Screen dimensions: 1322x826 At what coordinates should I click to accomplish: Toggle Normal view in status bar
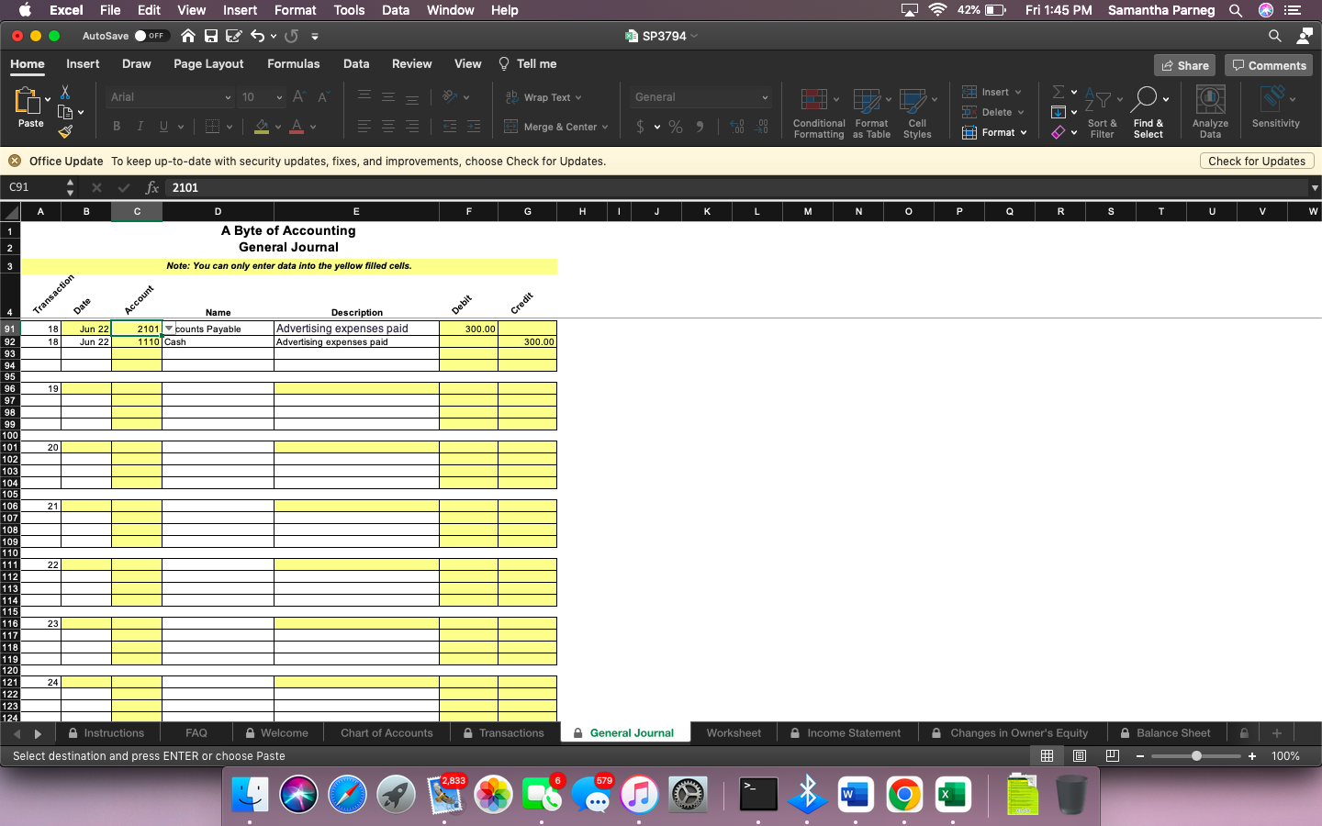click(x=1047, y=756)
